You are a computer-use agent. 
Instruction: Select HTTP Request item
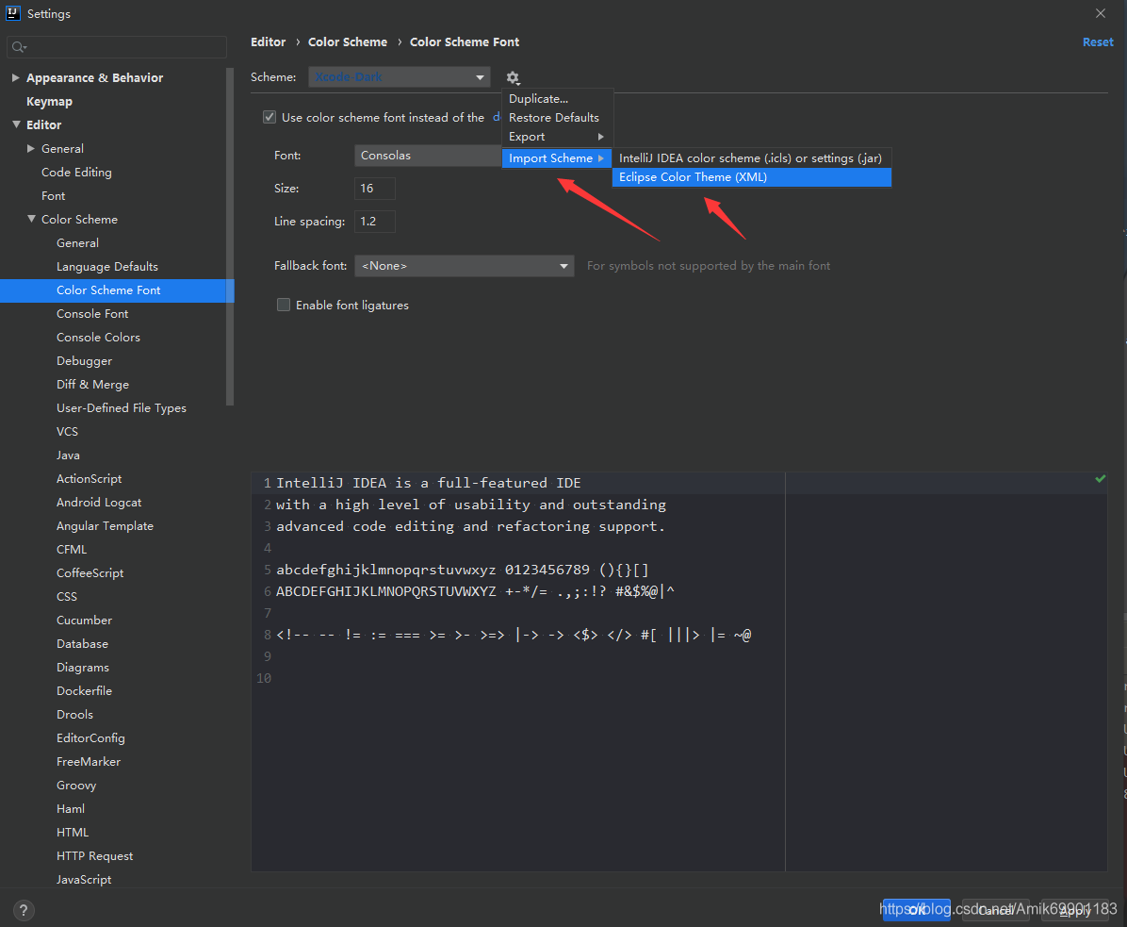(95, 856)
